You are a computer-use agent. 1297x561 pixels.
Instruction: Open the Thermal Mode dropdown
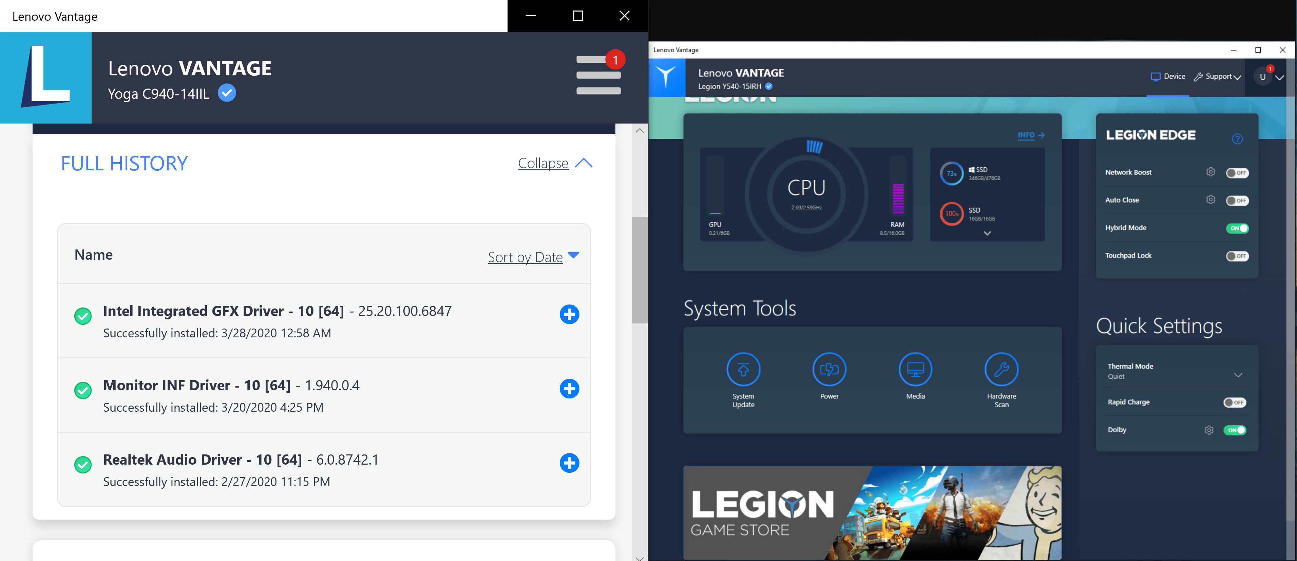(x=1238, y=375)
